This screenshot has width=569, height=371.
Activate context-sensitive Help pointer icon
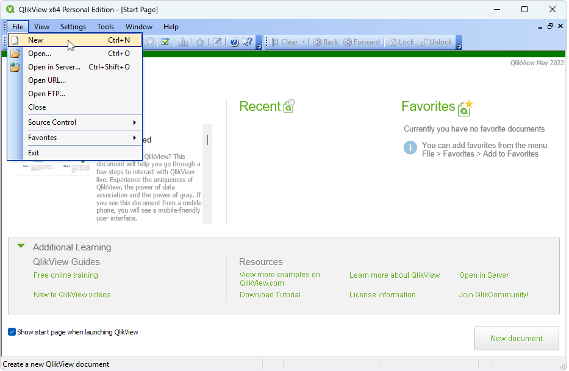pyautogui.click(x=248, y=42)
